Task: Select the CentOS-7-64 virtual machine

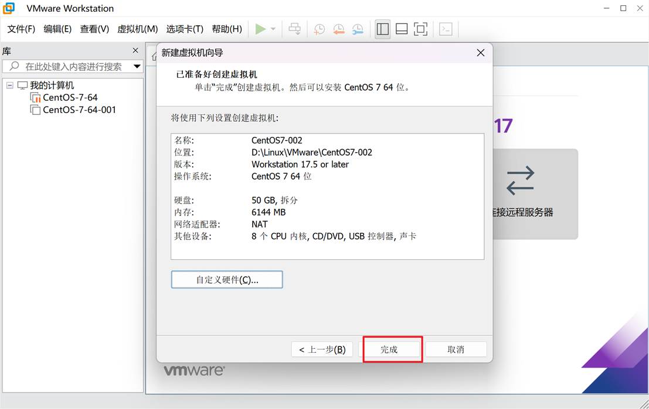Action: [70, 98]
